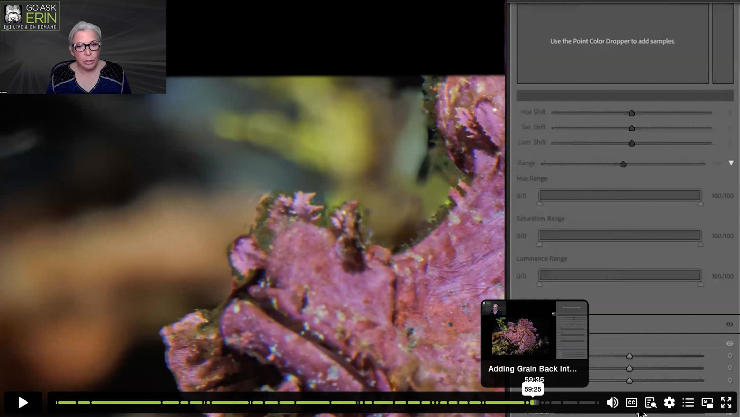Click the Range slider handle

pyautogui.click(x=623, y=164)
